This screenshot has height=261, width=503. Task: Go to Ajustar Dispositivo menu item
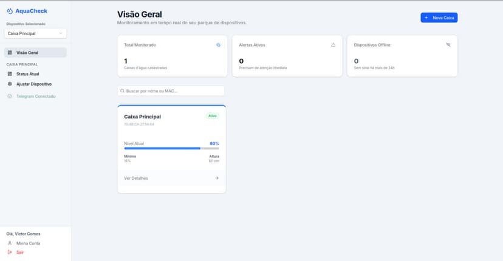33,84
